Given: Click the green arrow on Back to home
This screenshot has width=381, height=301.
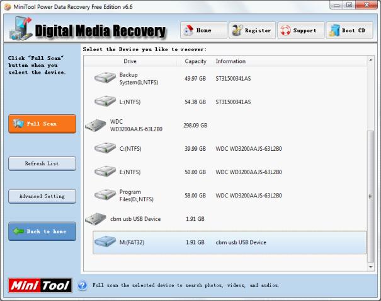Looking at the screenshot, I should point(18,231).
